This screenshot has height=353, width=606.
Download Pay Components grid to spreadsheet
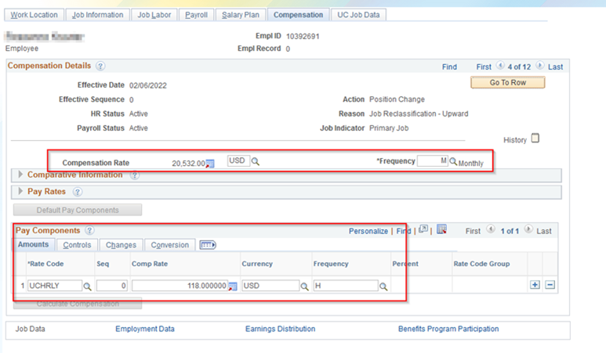point(441,230)
